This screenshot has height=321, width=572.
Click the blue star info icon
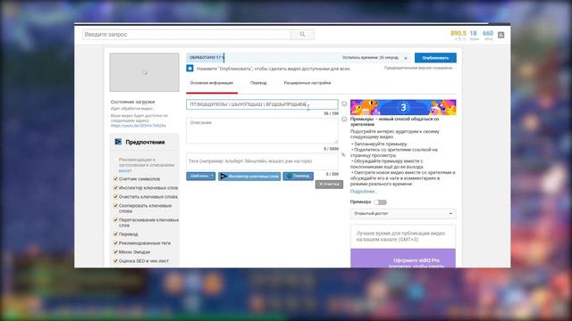tap(189, 69)
